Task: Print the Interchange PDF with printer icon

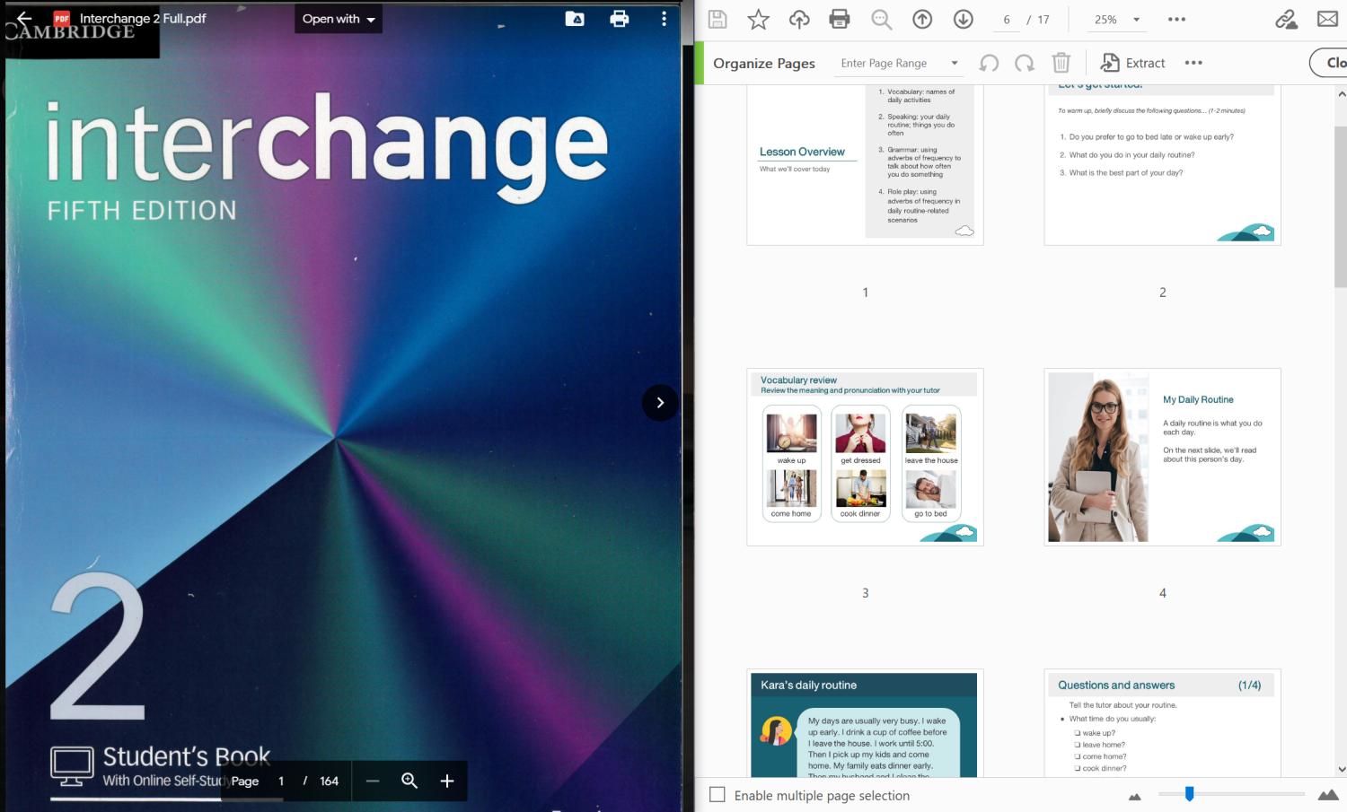Action: click(620, 19)
